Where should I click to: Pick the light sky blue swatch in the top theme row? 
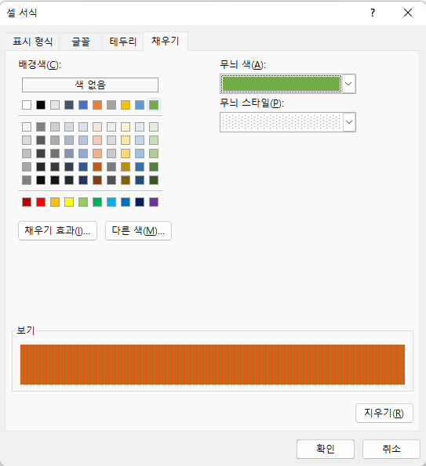(x=140, y=105)
